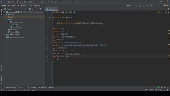Run the Main configuration with green play button
Screen dimensions: 170x96
[x=148, y=5]
